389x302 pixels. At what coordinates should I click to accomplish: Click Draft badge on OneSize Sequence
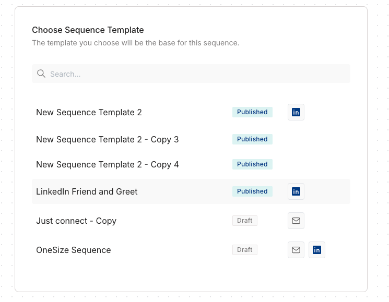point(244,250)
